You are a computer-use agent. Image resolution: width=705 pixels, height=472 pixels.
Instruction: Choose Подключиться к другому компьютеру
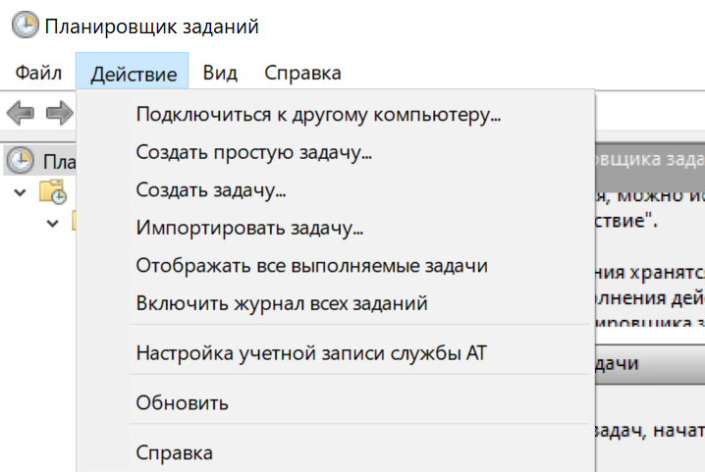[x=318, y=115]
